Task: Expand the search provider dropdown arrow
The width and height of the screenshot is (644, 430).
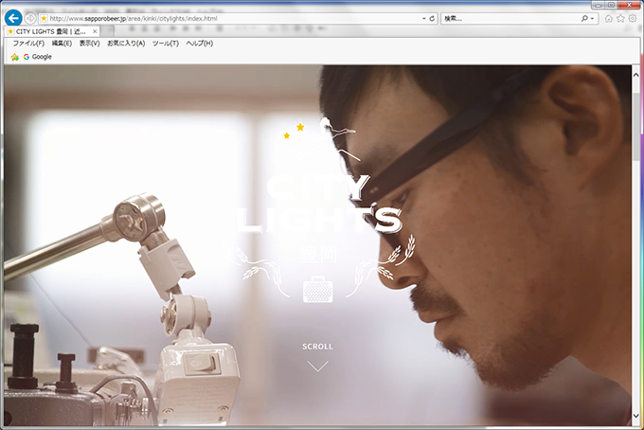Action: (592, 19)
